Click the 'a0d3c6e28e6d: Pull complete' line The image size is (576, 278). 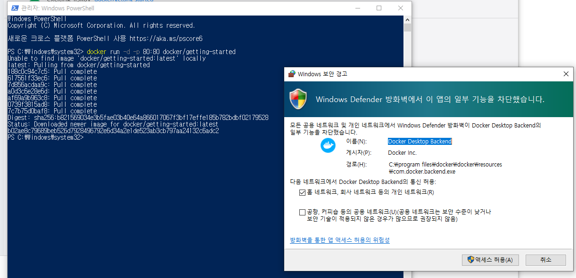52,91
